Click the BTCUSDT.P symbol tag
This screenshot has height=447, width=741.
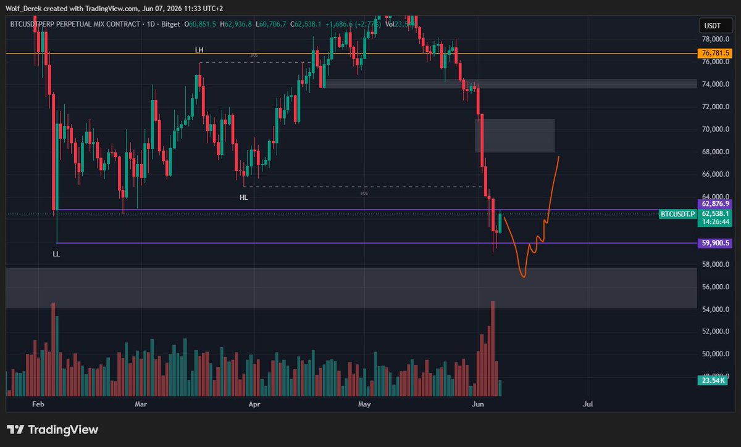pos(678,214)
